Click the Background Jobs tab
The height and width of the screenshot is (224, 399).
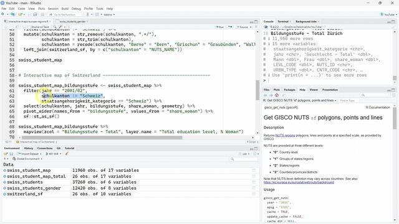pos(306,22)
